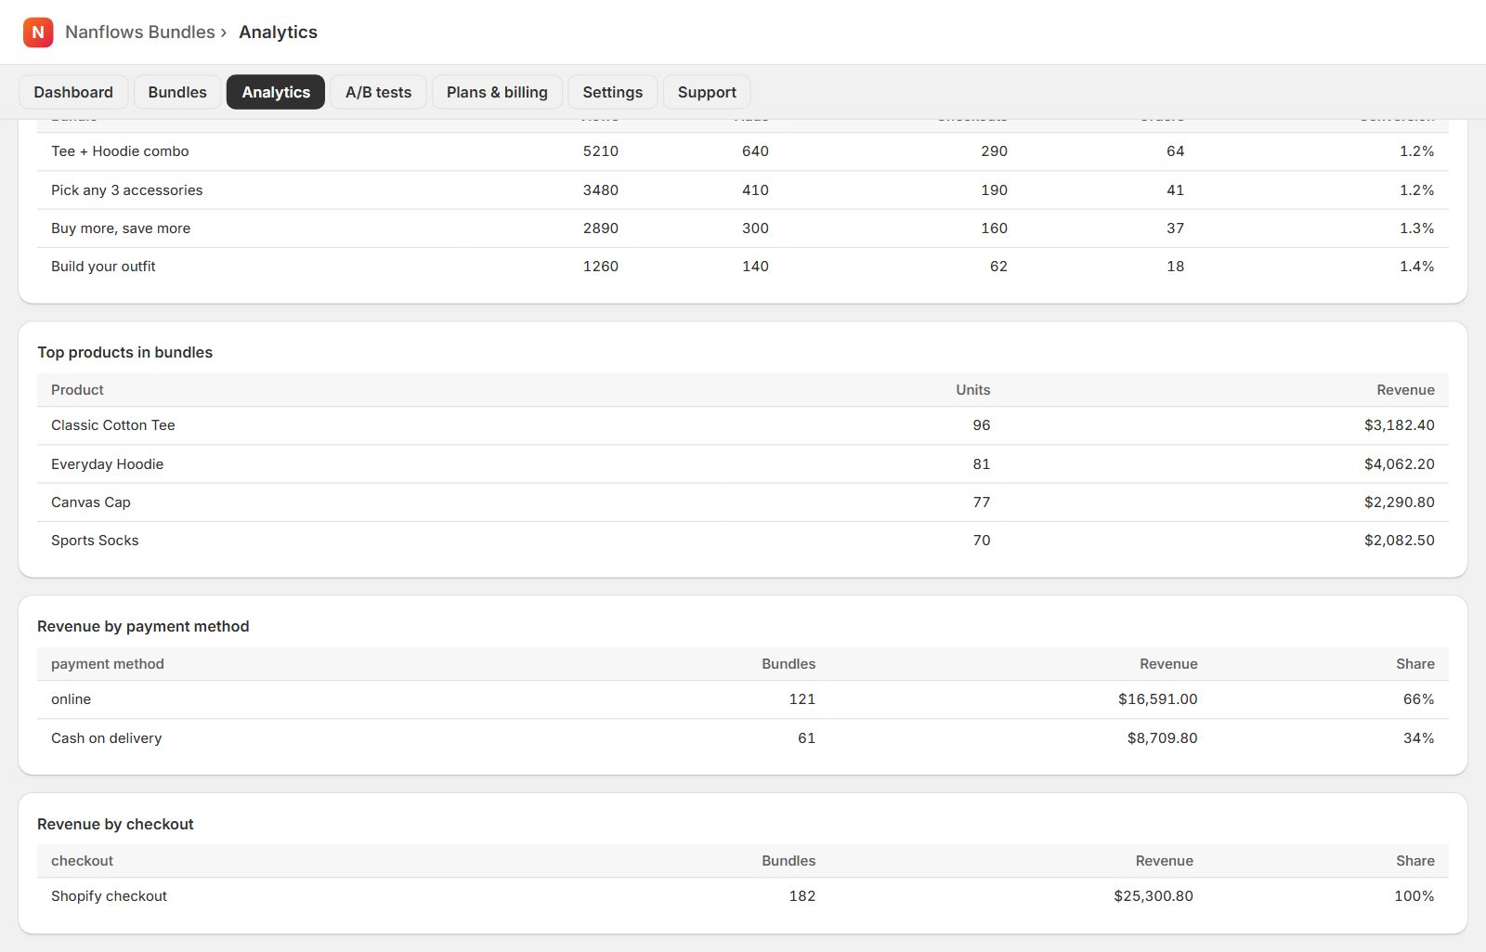Go to the A/B tests tab
Screen dimensions: 1486x952
[x=378, y=92]
